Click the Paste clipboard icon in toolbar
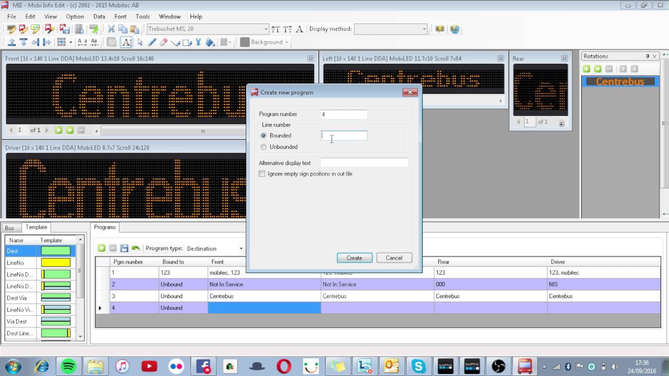The height and width of the screenshot is (376, 669). click(134, 29)
